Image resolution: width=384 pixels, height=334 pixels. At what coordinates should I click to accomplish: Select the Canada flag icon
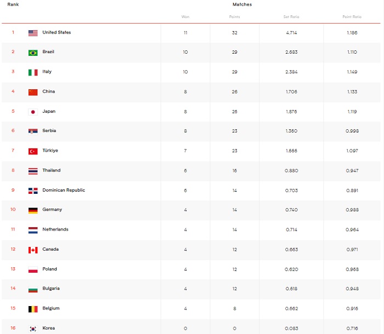coord(33,250)
